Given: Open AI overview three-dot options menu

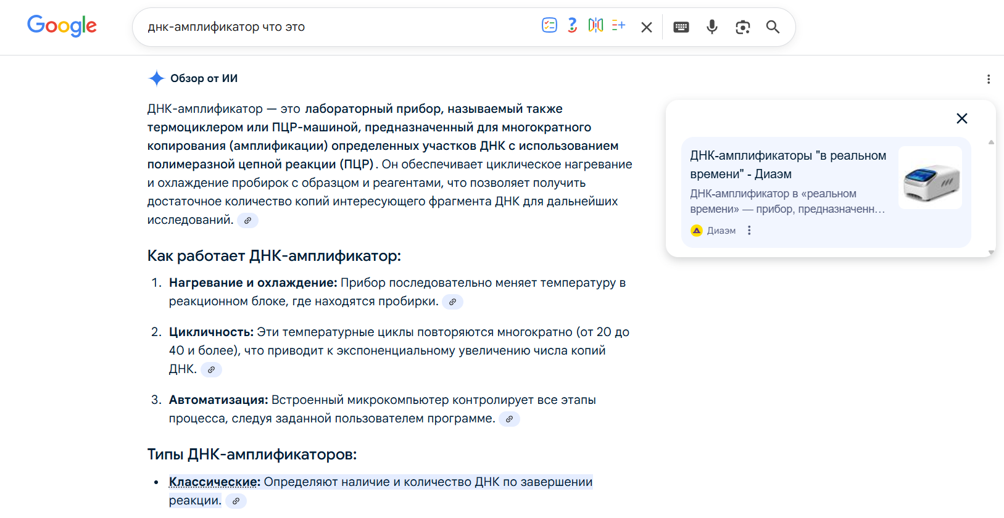Looking at the screenshot, I should pyautogui.click(x=988, y=79).
